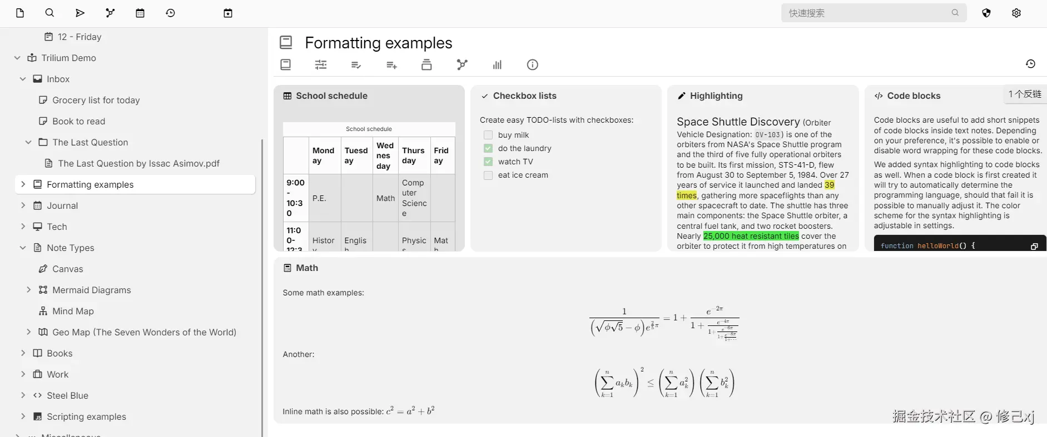1047x437 pixels.
Task: Expand the Books tree node
Action: tap(23, 353)
